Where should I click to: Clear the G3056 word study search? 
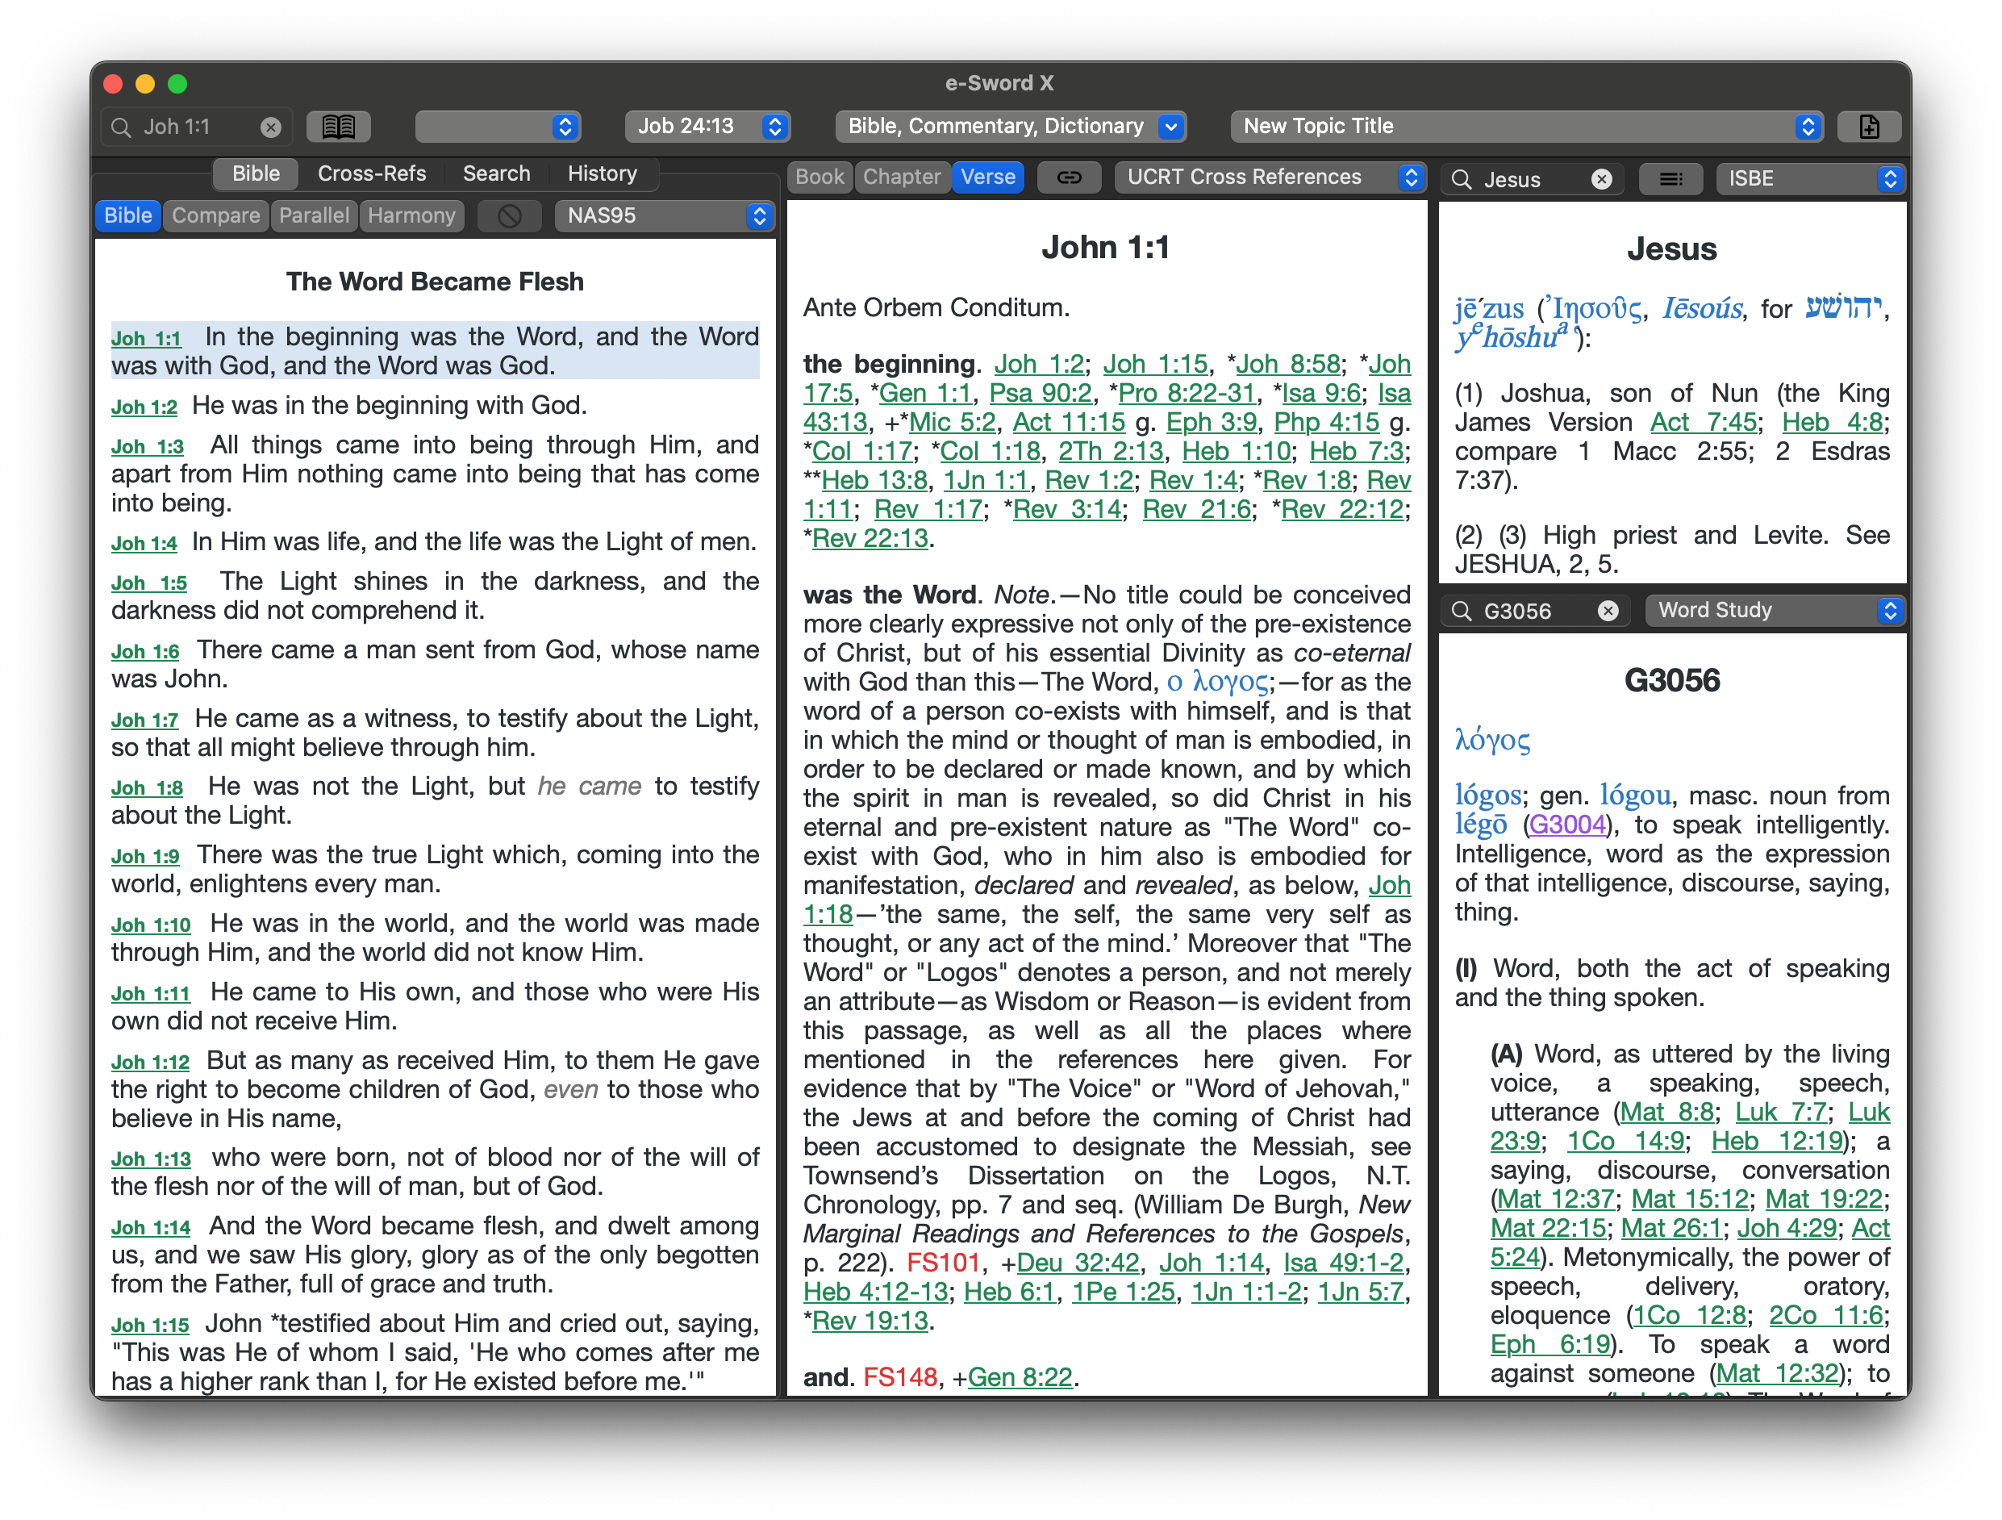(1608, 611)
